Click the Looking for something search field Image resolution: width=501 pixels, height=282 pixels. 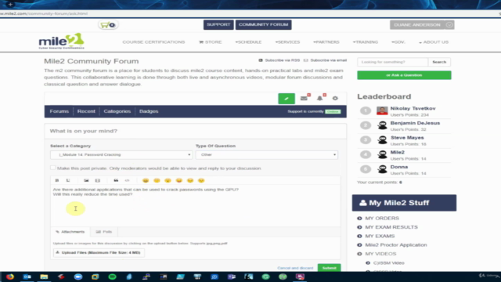pyautogui.click(x=392, y=62)
